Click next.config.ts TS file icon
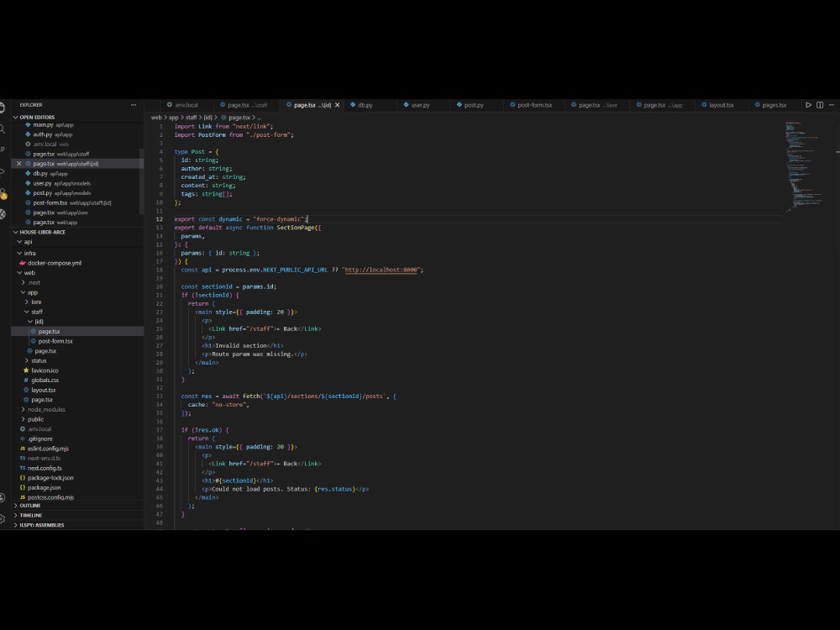The width and height of the screenshot is (840, 630). pos(23,468)
